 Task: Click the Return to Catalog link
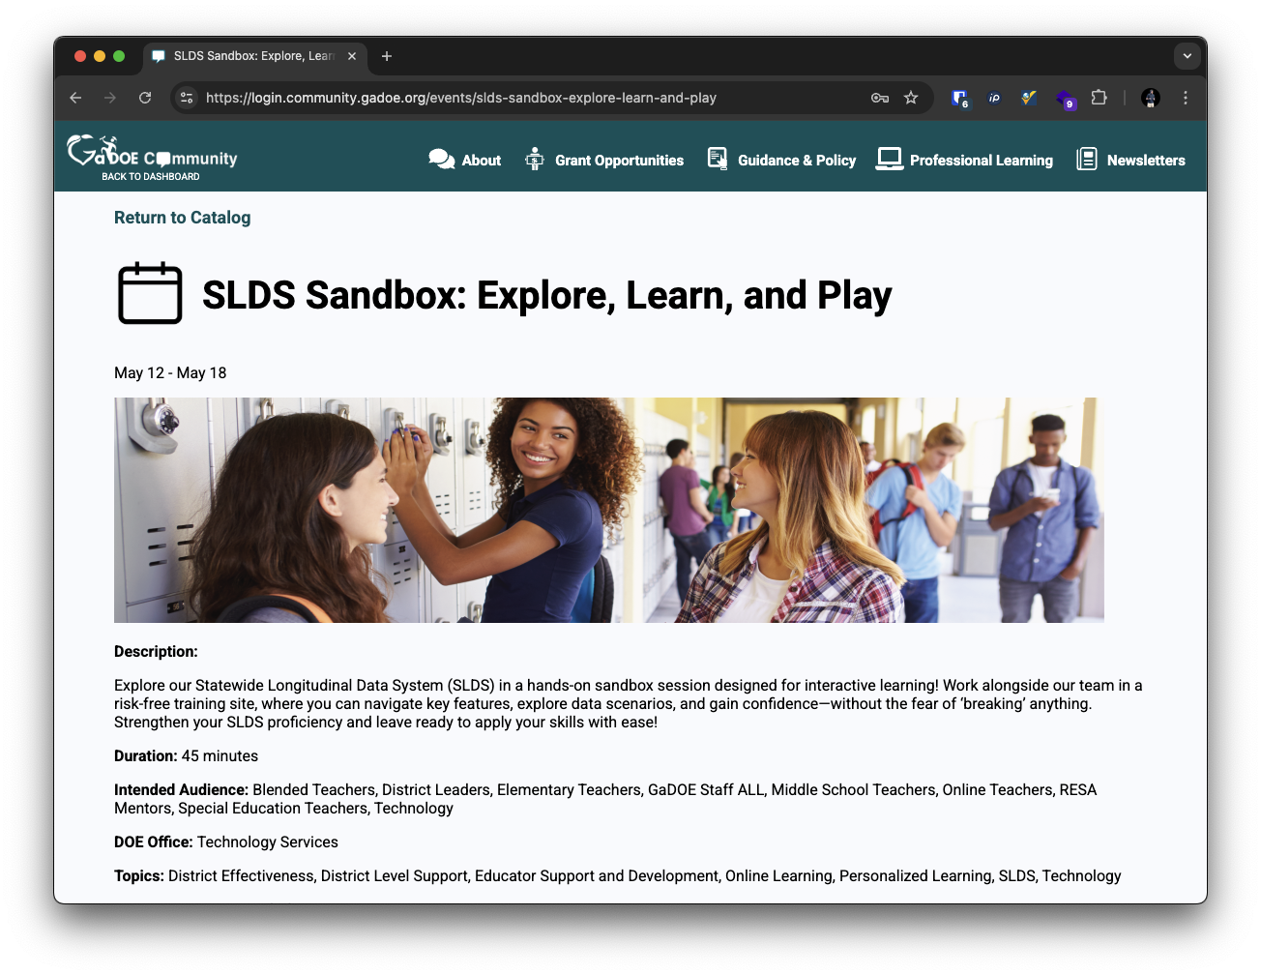(182, 218)
